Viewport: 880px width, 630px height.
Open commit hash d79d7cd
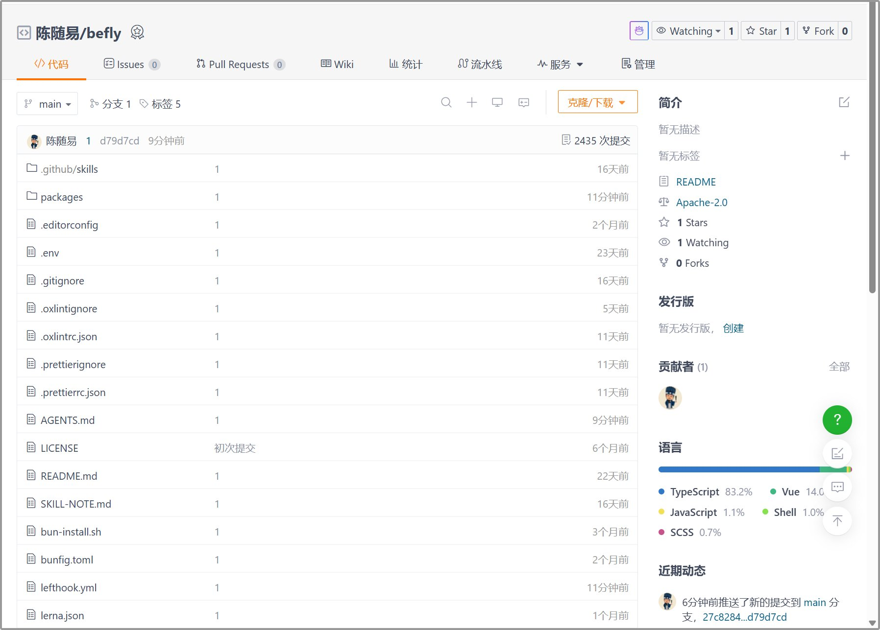(120, 141)
